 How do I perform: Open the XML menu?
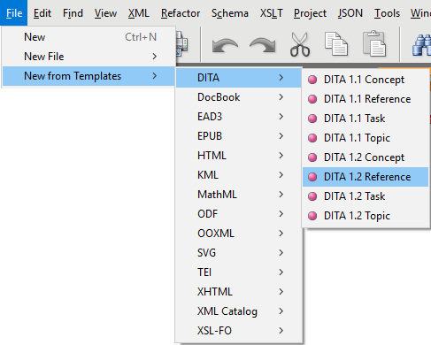click(139, 13)
